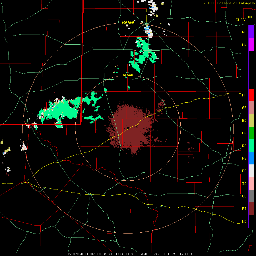
Task: Click the BD yellow legend swatch
Action: (251, 120)
